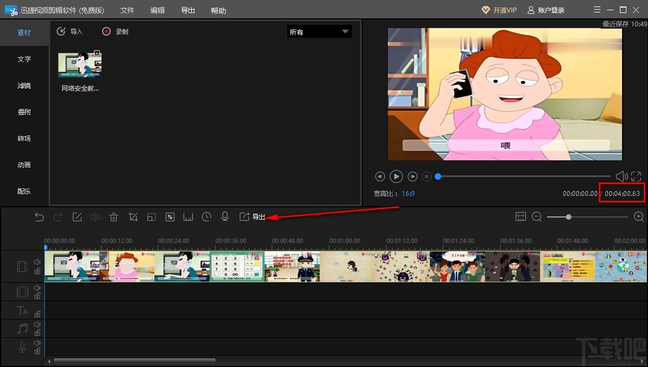Fit timeline to window width icon

(x=521, y=216)
